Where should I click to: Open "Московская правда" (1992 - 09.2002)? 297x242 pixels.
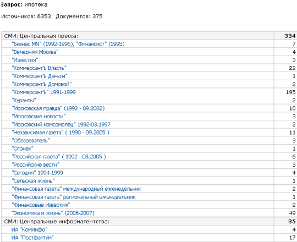tap(58, 108)
